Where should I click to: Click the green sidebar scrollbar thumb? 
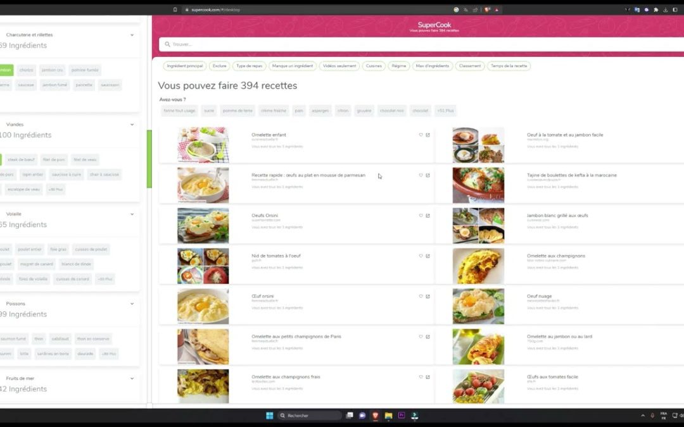tap(149, 159)
